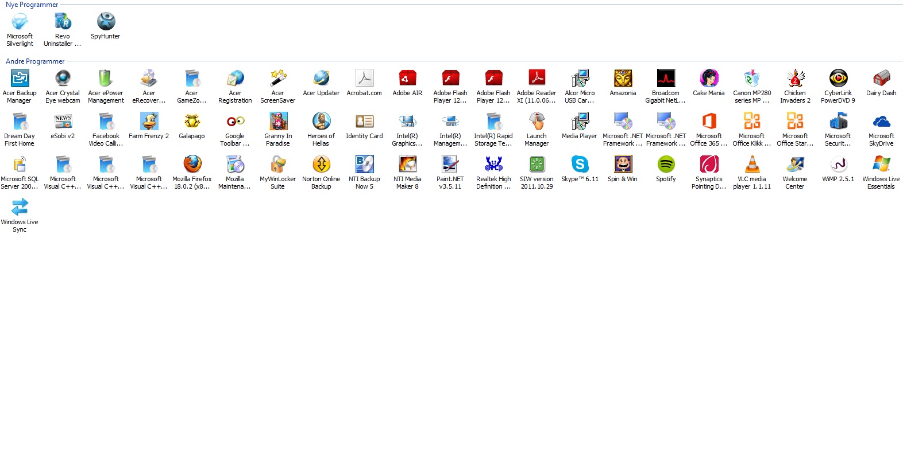Open Microsoft Silverlight icon
Image resolution: width=903 pixels, height=457 pixels.
[x=20, y=22]
